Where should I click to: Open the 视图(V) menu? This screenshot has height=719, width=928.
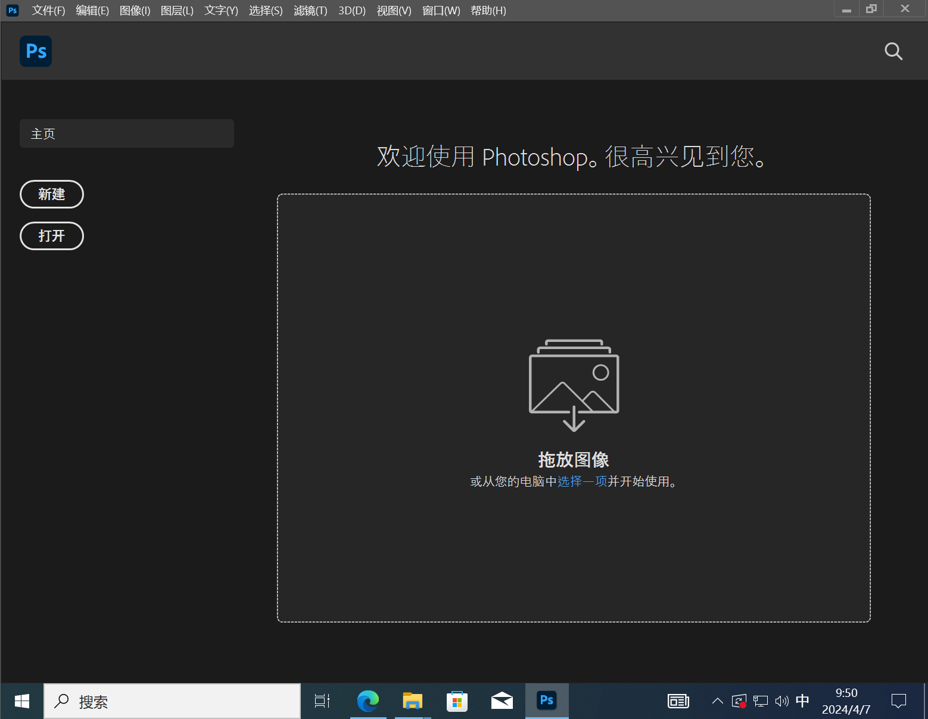tap(394, 11)
